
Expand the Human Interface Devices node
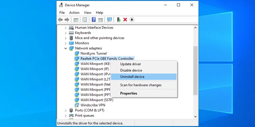tap(66, 28)
